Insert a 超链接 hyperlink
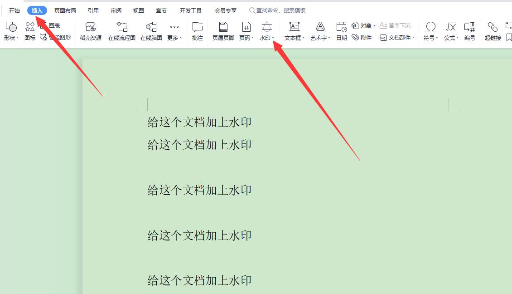This screenshot has width=512, height=294. [493, 31]
